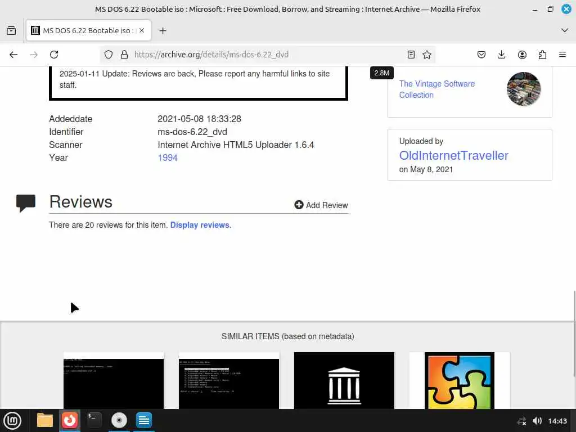576x432 pixels.
Task: Open the text editor taskbar icon
Action: coord(143,420)
